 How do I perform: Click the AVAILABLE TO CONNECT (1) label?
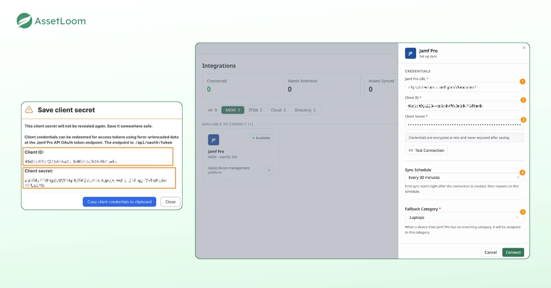pos(228,124)
